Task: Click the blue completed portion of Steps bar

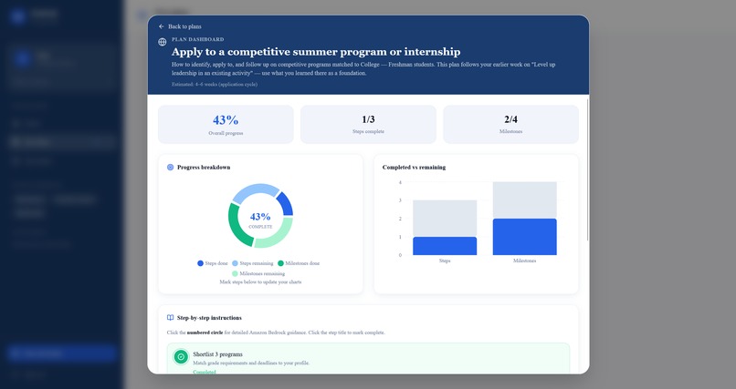Action: [x=445, y=246]
